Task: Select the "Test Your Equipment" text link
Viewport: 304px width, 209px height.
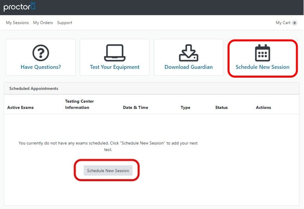Action: [114, 67]
